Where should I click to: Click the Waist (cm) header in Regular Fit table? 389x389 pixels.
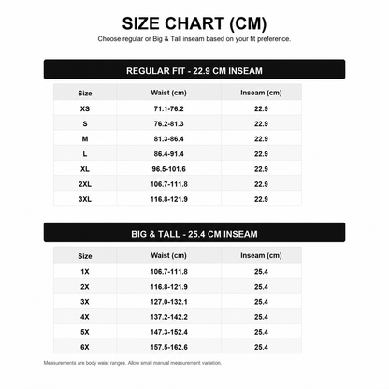tap(168, 93)
